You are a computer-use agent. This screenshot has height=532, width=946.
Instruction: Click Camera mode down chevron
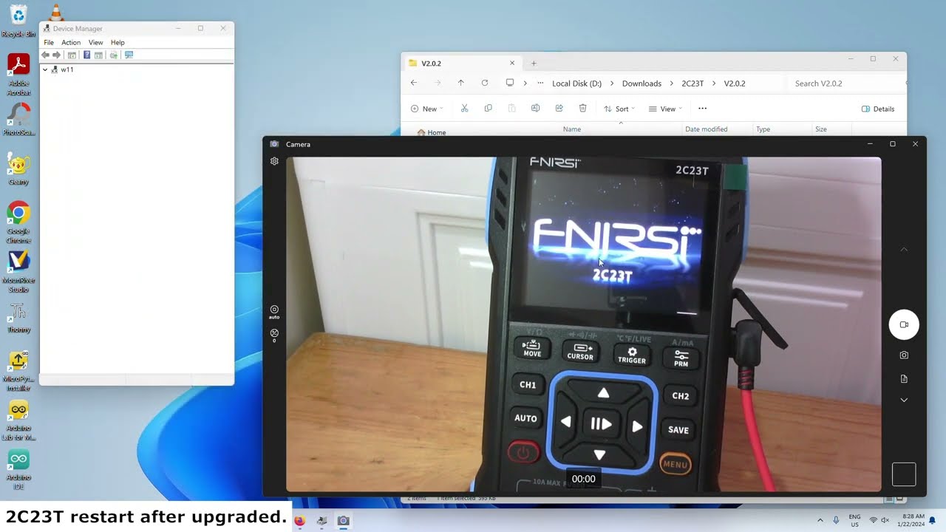pyautogui.click(x=904, y=400)
